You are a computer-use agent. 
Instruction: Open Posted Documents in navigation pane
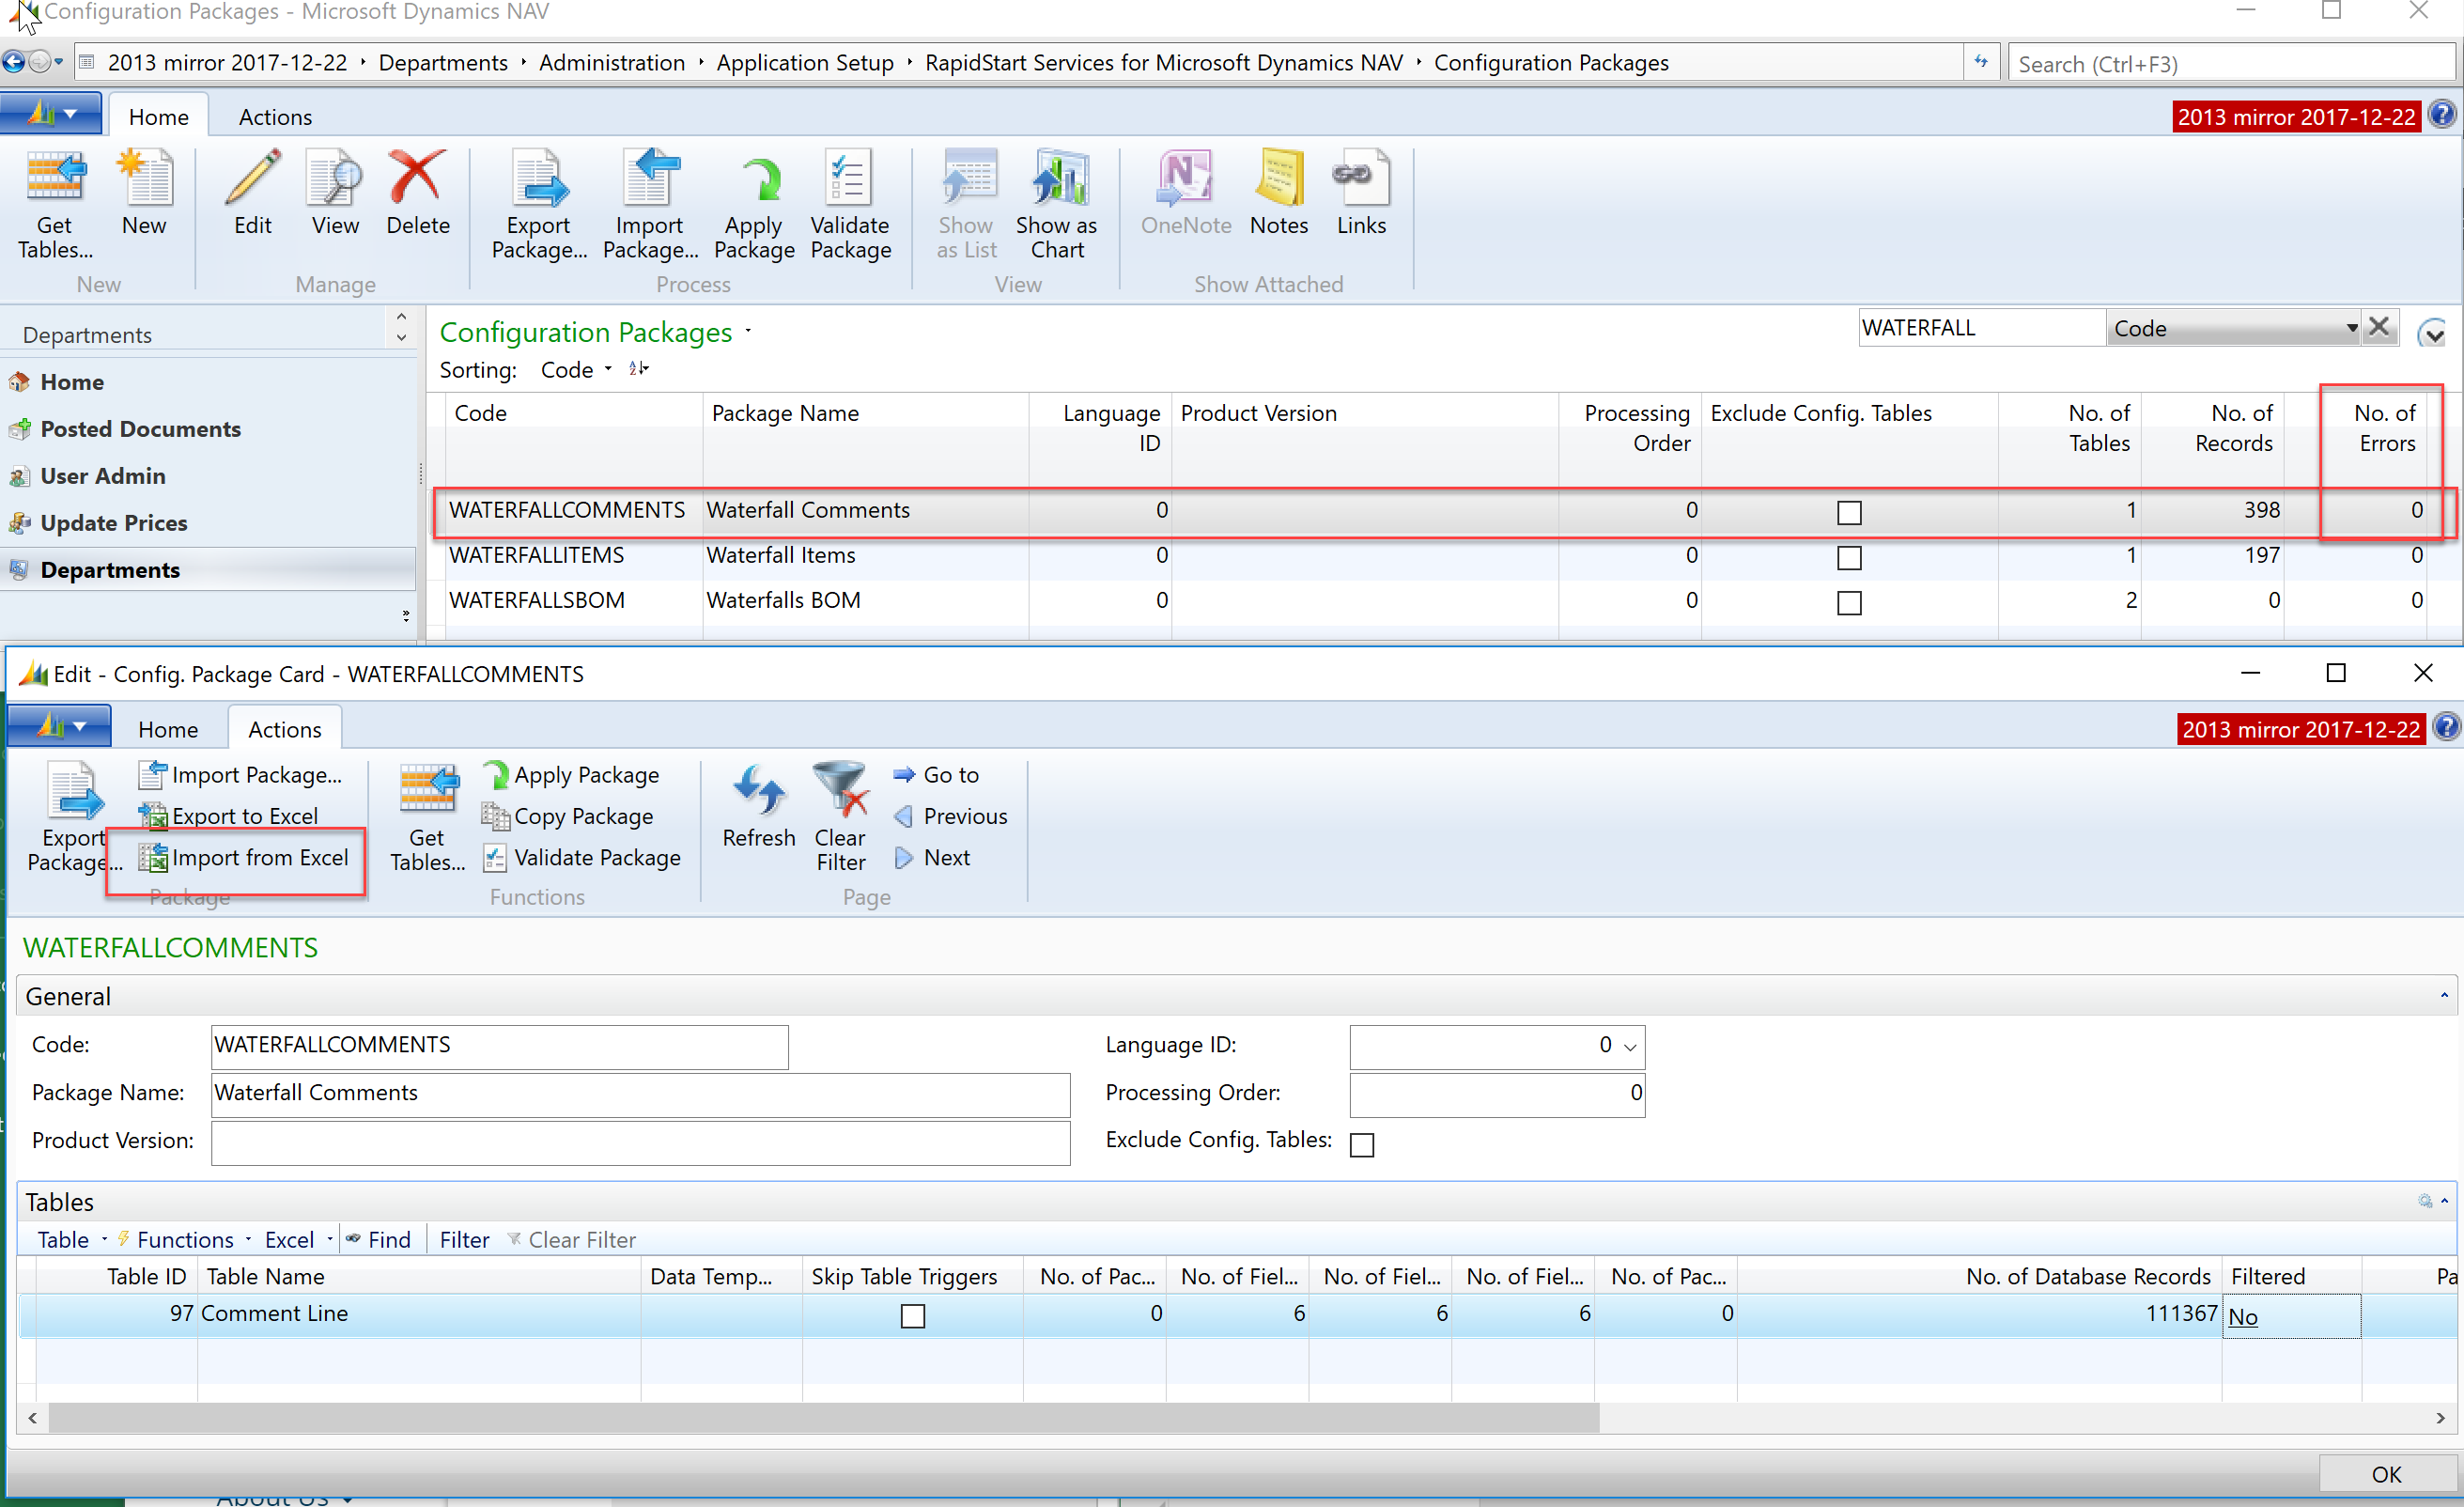click(140, 429)
